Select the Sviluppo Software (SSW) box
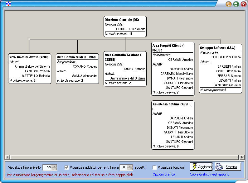The width and height of the screenshot is (248, 183). [x=221, y=69]
